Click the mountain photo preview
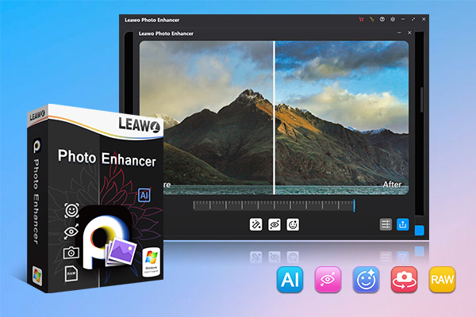Image resolution: width=476 pixels, height=317 pixels. click(274, 118)
